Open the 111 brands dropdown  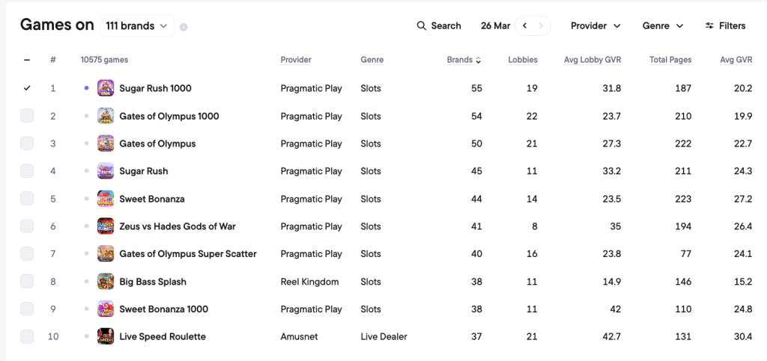coord(137,26)
